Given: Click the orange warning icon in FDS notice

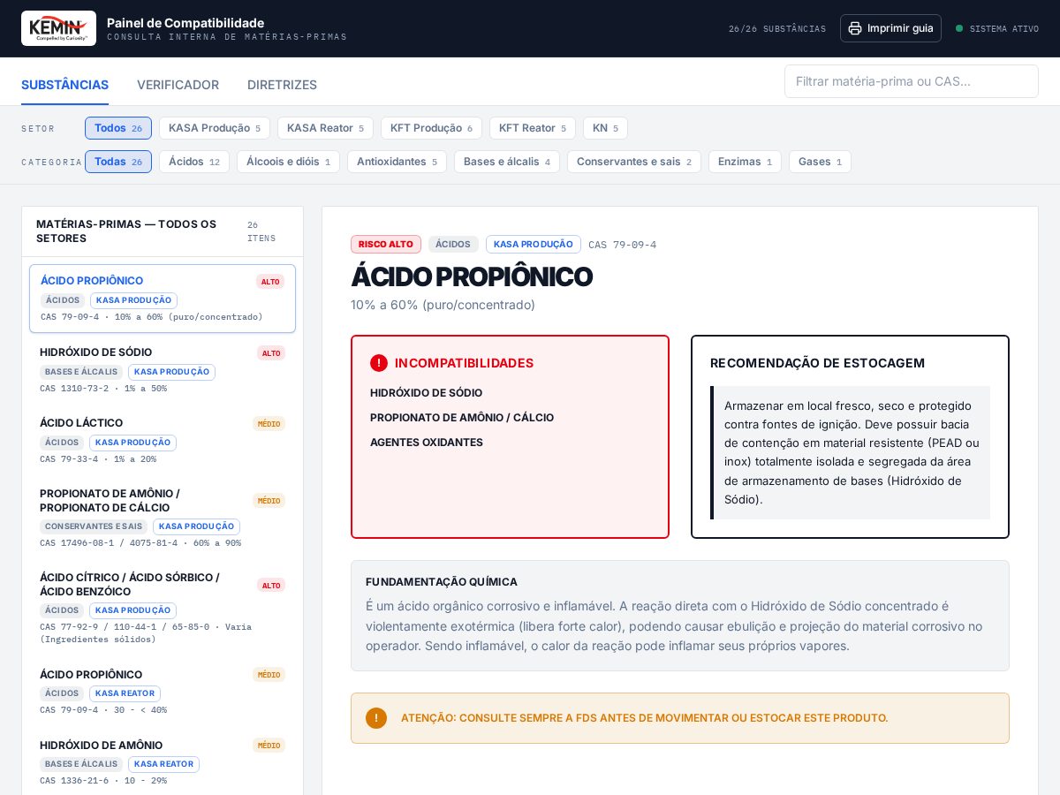Looking at the screenshot, I should point(376,718).
